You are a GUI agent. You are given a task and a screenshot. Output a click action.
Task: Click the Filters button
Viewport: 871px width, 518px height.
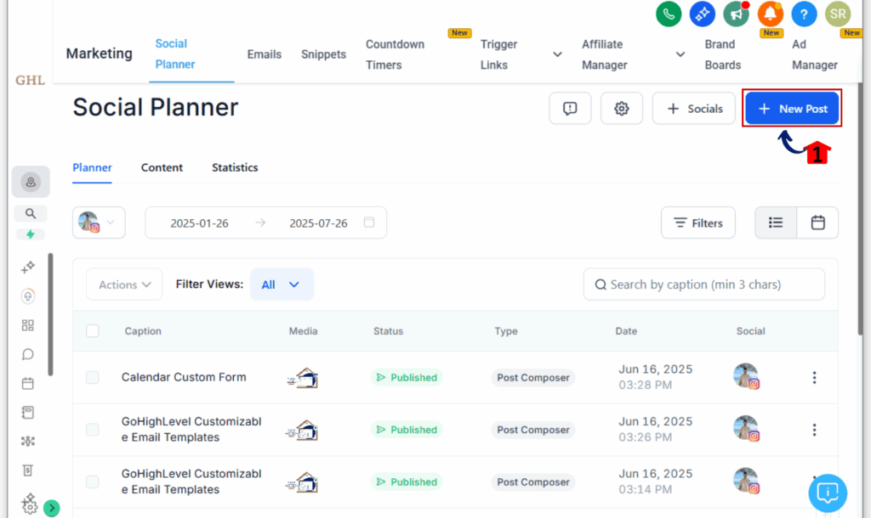698,222
